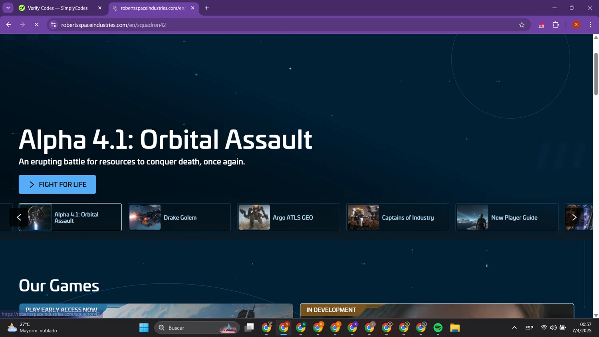Click the taskbar Buscar search box
Image resolution: width=599 pixels, height=337 pixels.
click(197, 328)
